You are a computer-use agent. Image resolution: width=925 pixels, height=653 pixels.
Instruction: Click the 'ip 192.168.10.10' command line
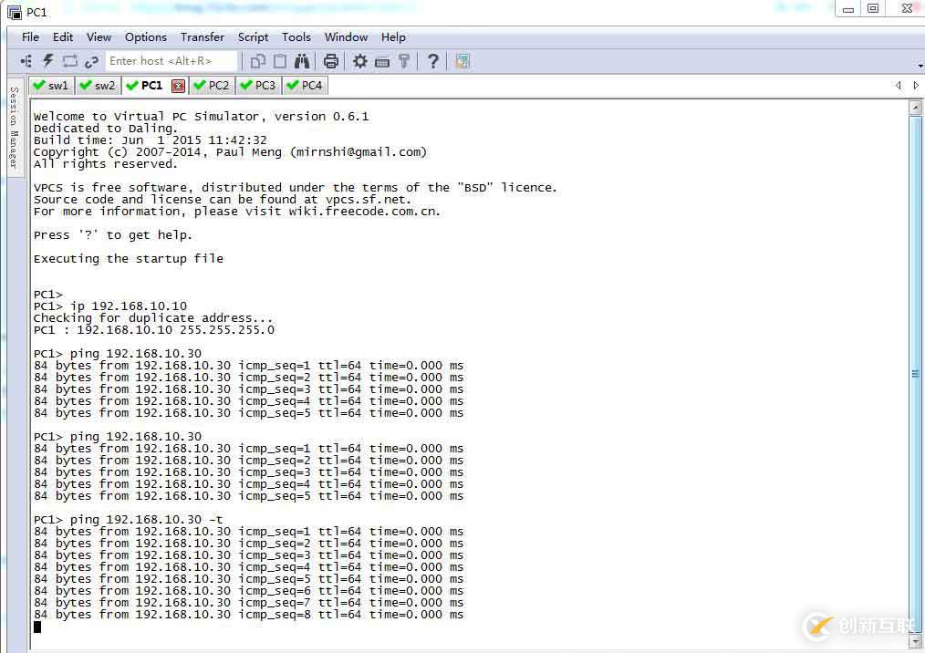click(110, 306)
